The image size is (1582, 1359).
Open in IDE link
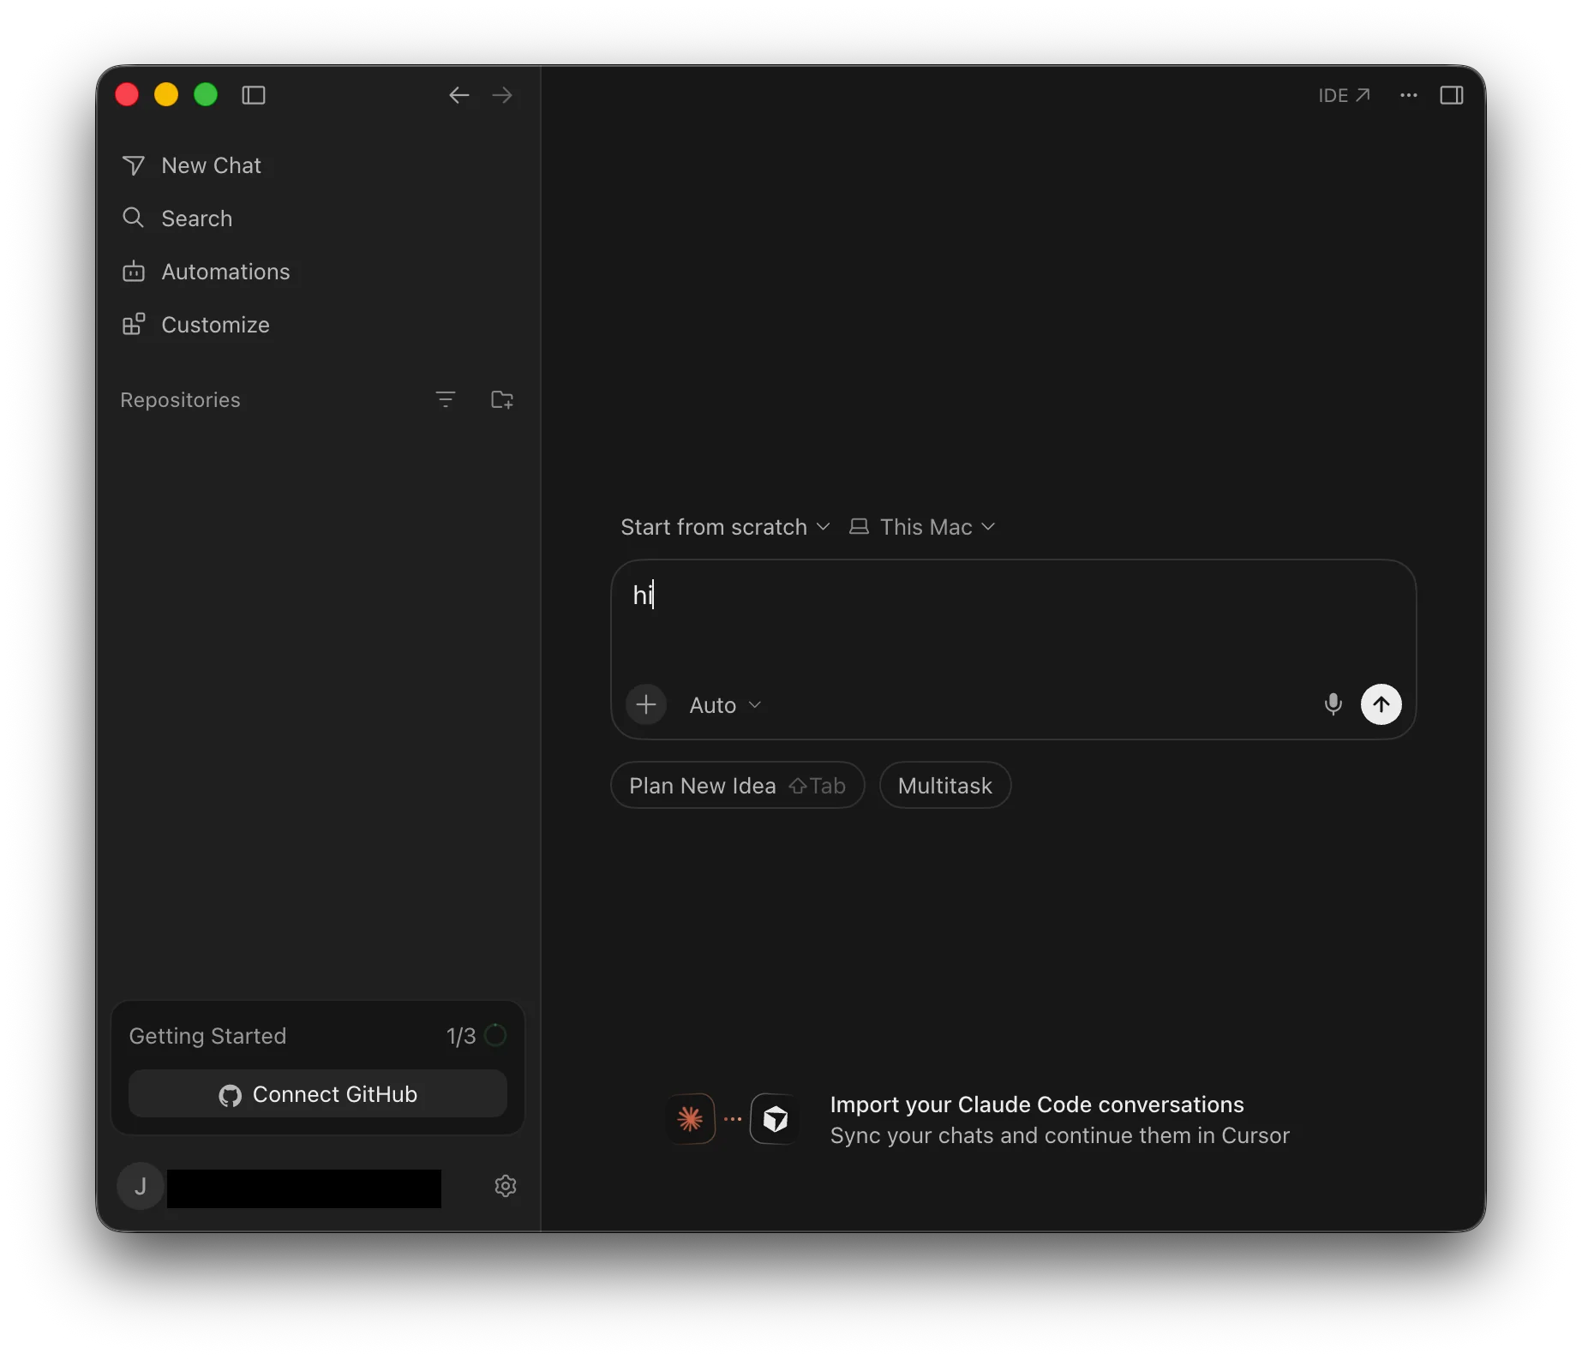pyautogui.click(x=1344, y=95)
